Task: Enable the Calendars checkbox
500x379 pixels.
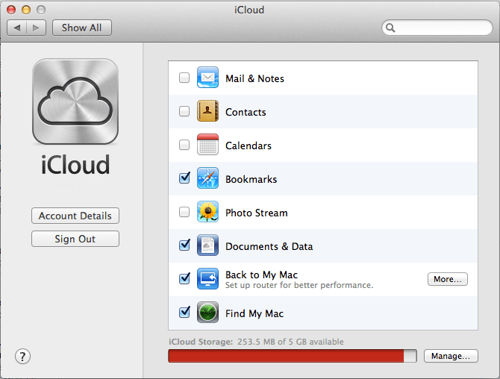Action: click(184, 145)
